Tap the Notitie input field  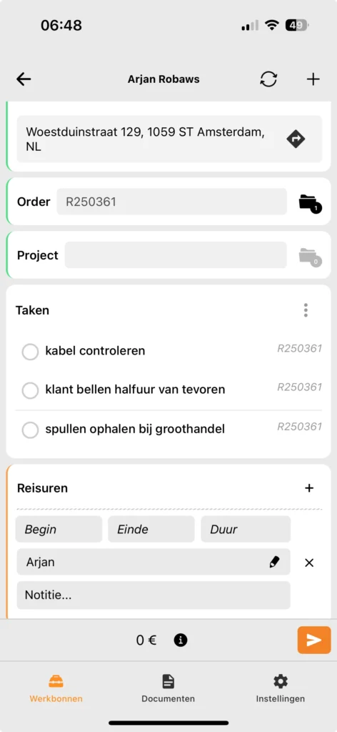pyautogui.click(x=154, y=595)
